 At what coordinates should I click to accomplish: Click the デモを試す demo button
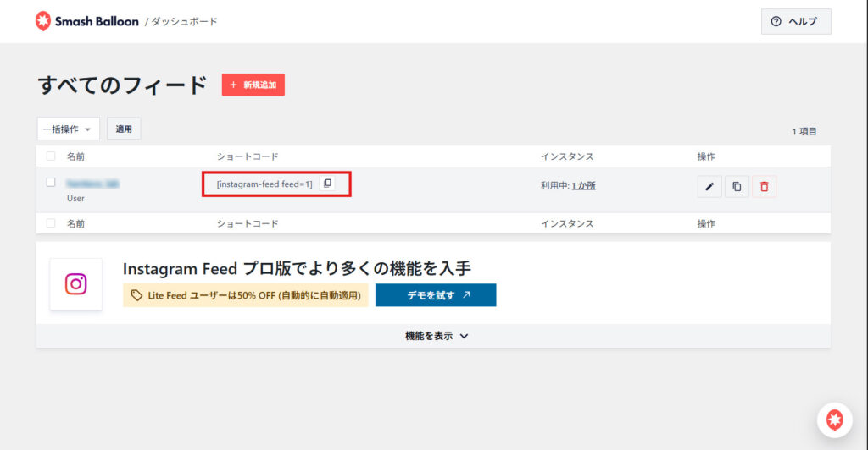coord(436,295)
